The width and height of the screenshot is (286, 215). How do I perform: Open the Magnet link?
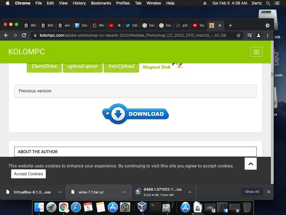(156, 67)
